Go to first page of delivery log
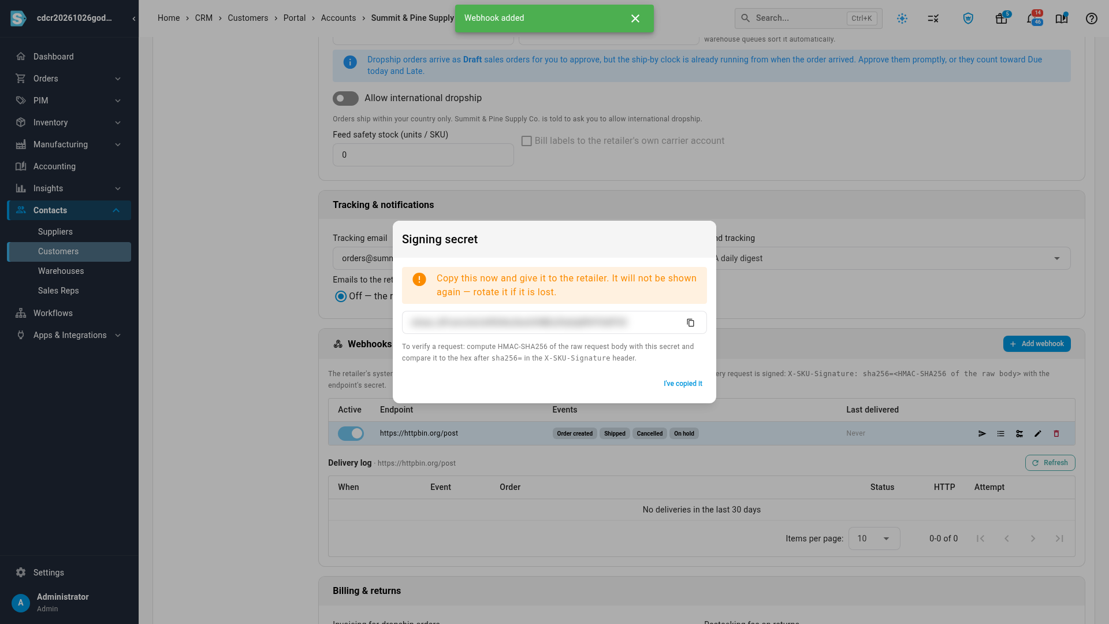Screen dimensions: 1109x624 980,538
